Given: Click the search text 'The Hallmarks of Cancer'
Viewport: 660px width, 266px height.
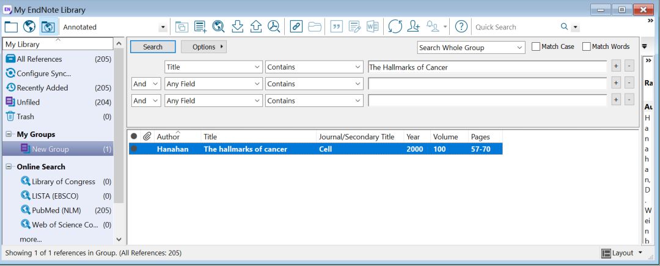Looking at the screenshot, I should click(408, 67).
